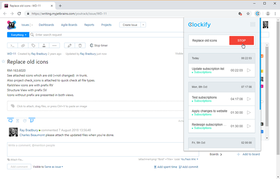The image size is (280, 179).
Task: Expand the Create Issue dropdown arrow
Action: (x=143, y=25)
